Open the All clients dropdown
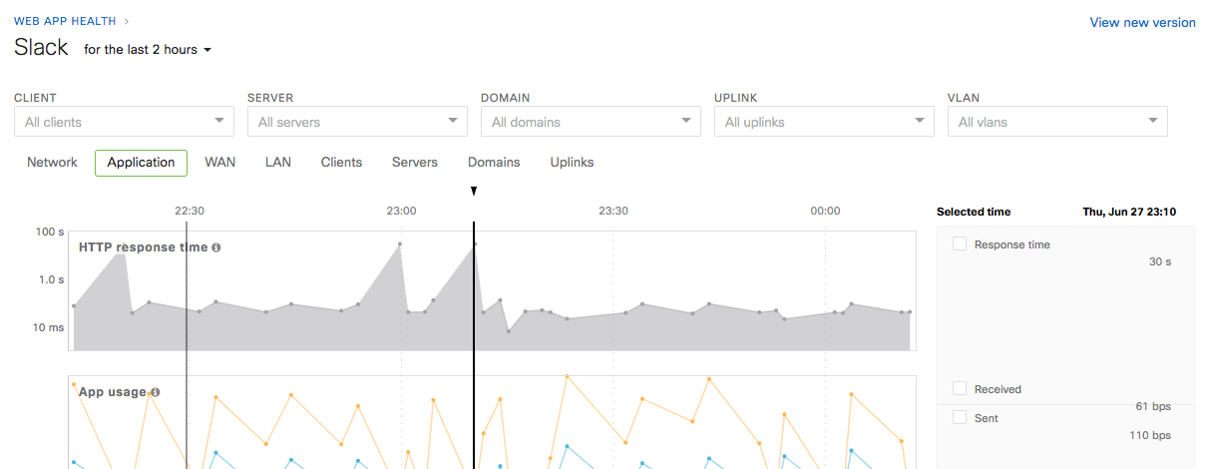 click(124, 122)
